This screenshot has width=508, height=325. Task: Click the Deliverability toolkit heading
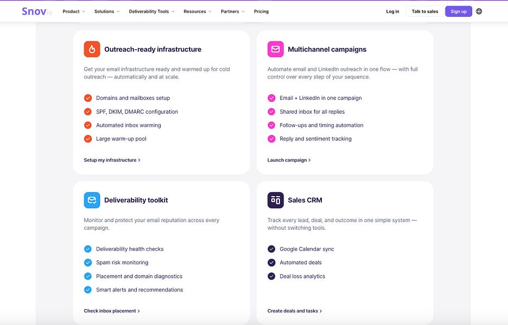click(x=136, y=200)
